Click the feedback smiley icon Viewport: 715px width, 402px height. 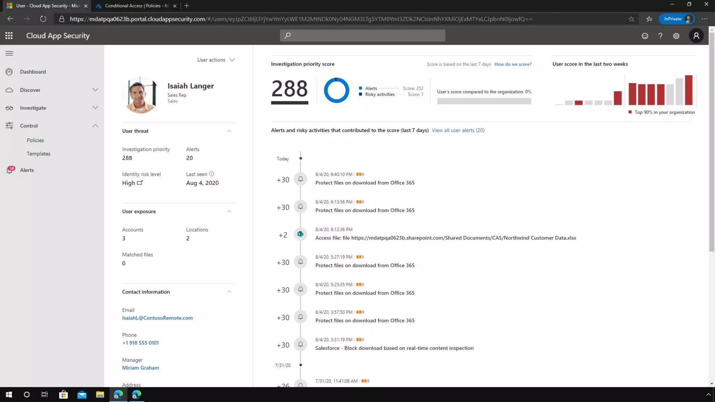click(x=645, y=36)
